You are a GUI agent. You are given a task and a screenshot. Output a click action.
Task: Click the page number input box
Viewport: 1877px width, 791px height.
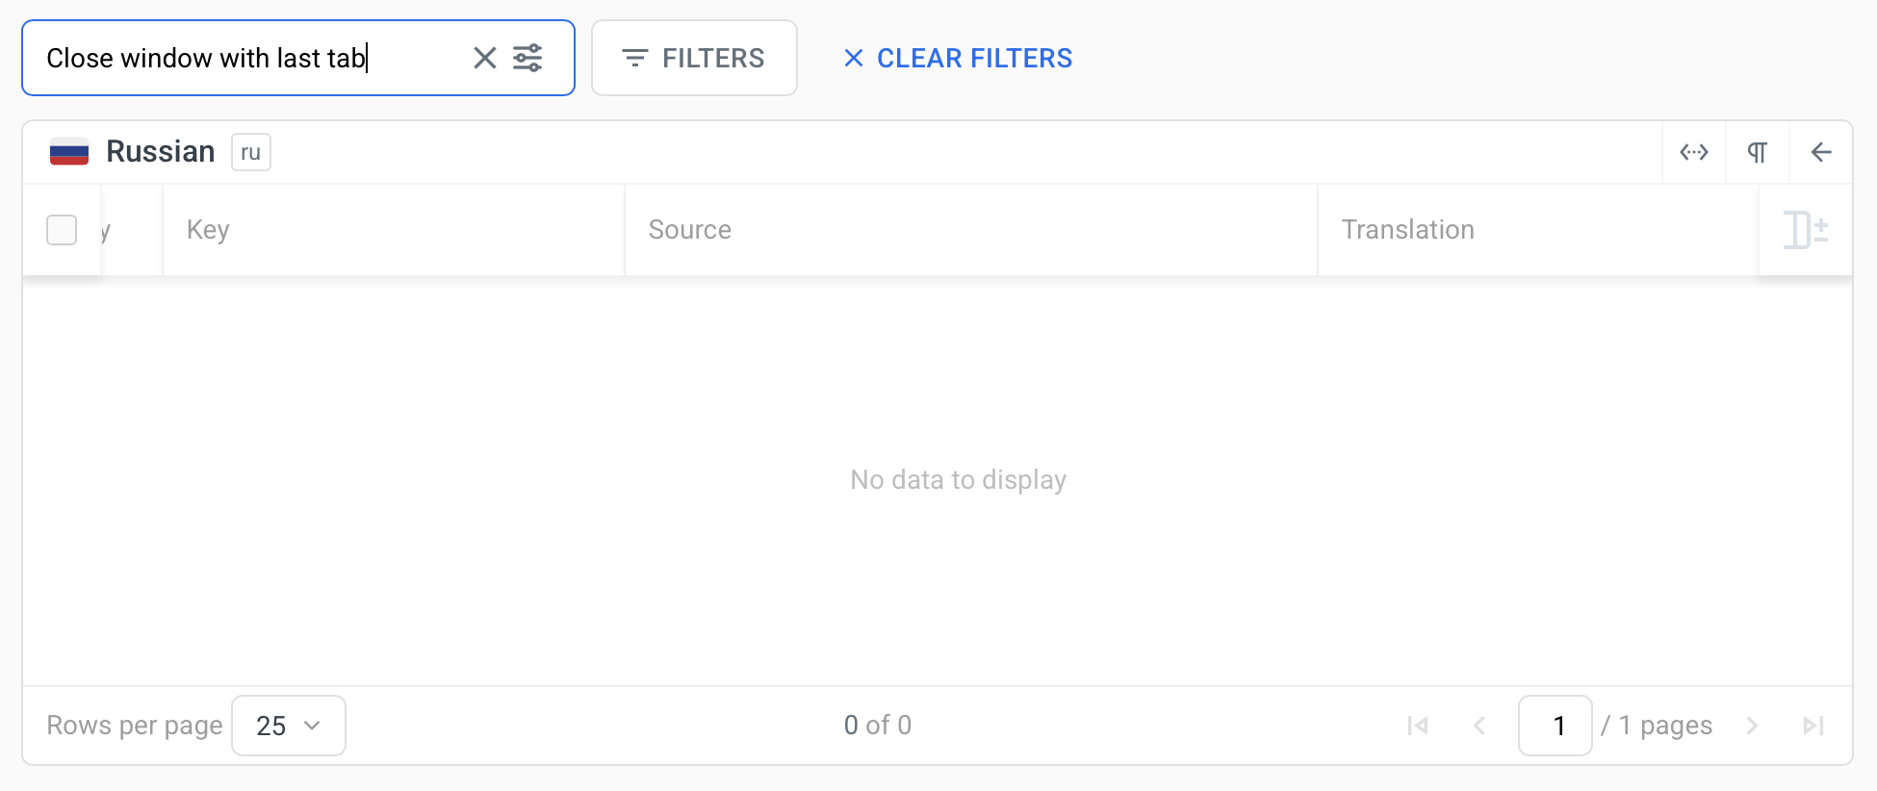click(1555, 726)
